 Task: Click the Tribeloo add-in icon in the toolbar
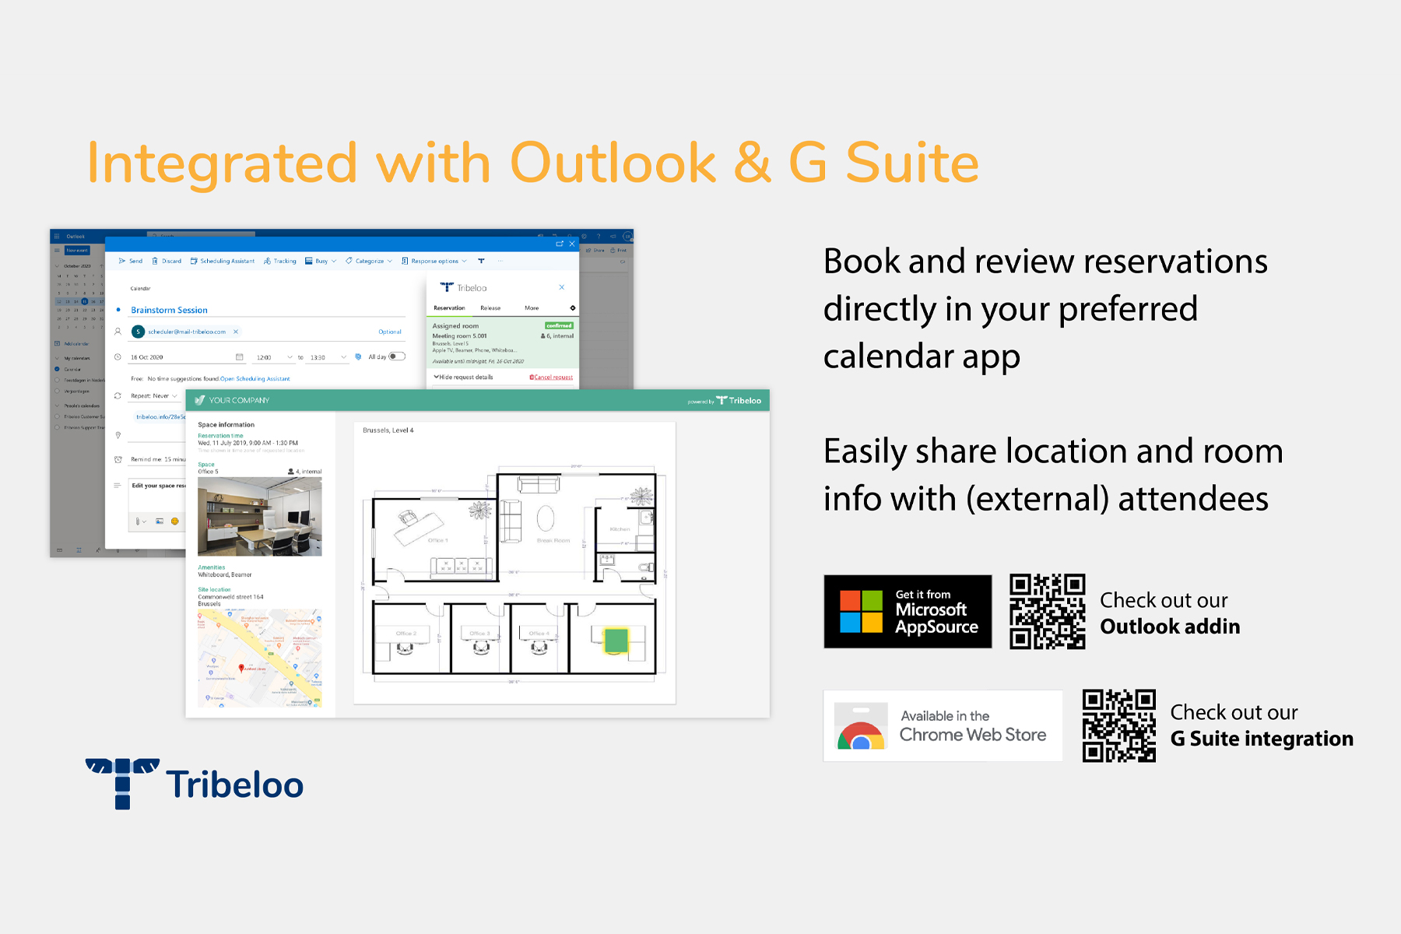(481, 262)
